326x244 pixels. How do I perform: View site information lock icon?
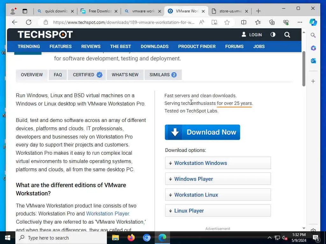[x=46, y=22]
